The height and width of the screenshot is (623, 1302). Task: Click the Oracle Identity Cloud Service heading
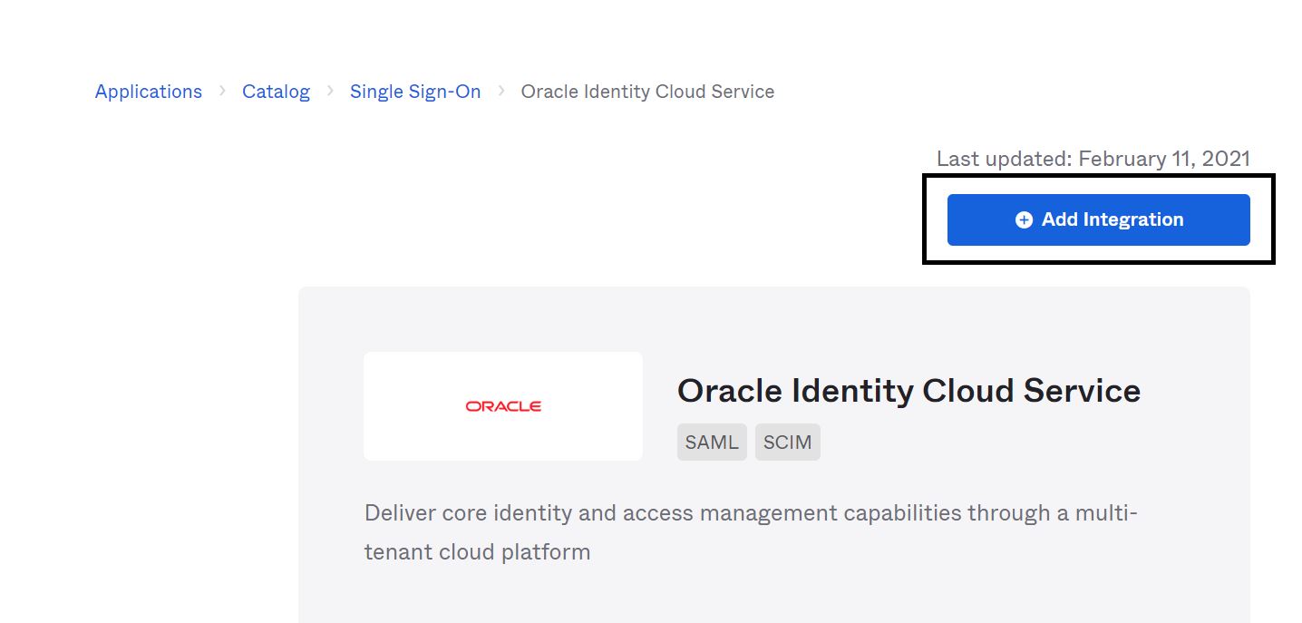click(x=908, y=391)
